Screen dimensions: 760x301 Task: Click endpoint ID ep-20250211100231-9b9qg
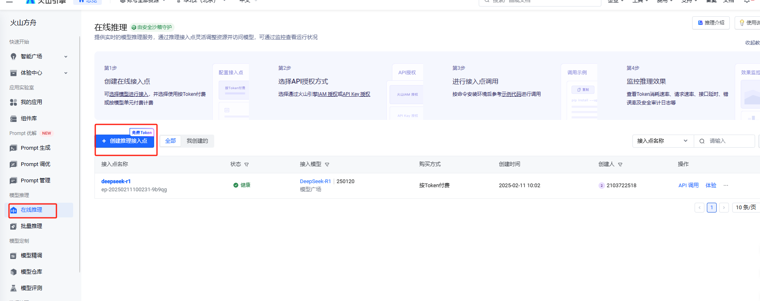[x=134, y=190]
